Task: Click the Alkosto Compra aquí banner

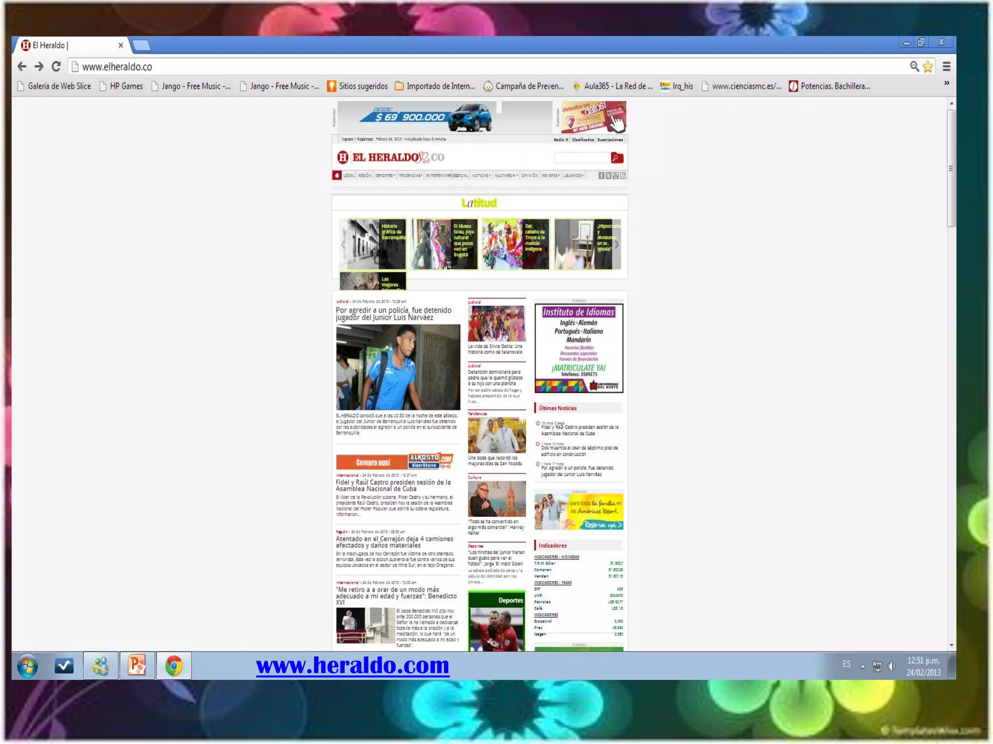Action: [x=395, y=462]
